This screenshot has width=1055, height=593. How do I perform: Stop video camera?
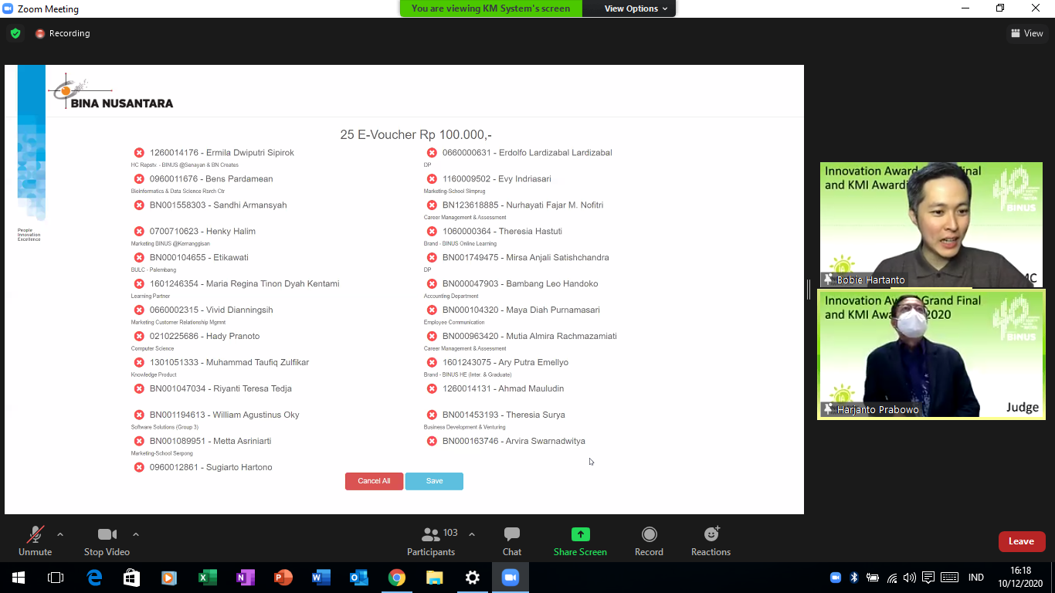tap(107, 541)
